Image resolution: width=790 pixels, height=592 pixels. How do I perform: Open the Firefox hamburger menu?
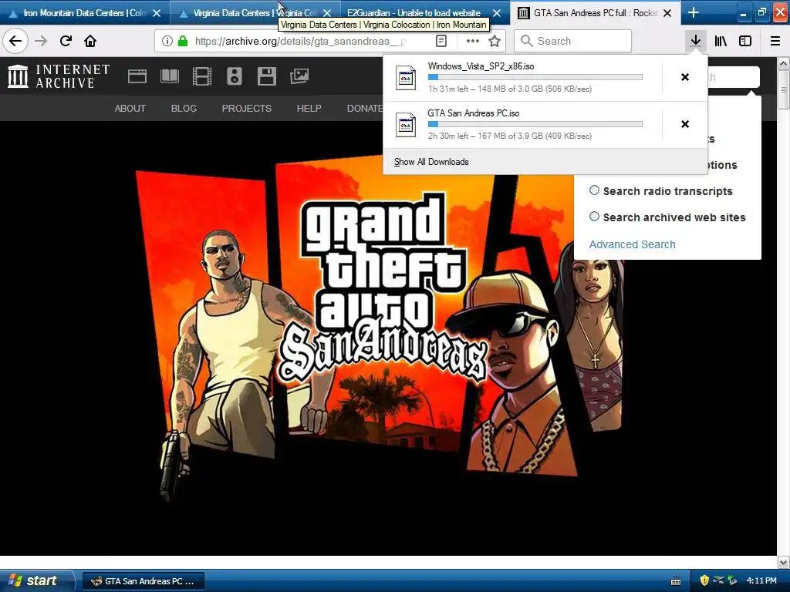tap(775, 41)
